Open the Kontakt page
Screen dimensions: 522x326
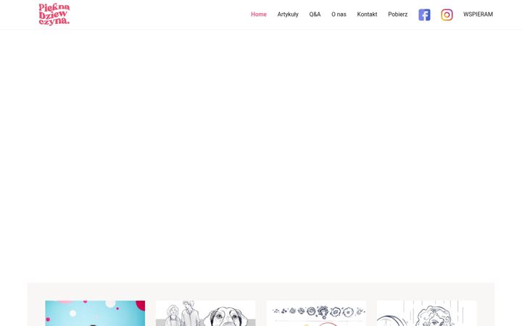pos(367,14)
